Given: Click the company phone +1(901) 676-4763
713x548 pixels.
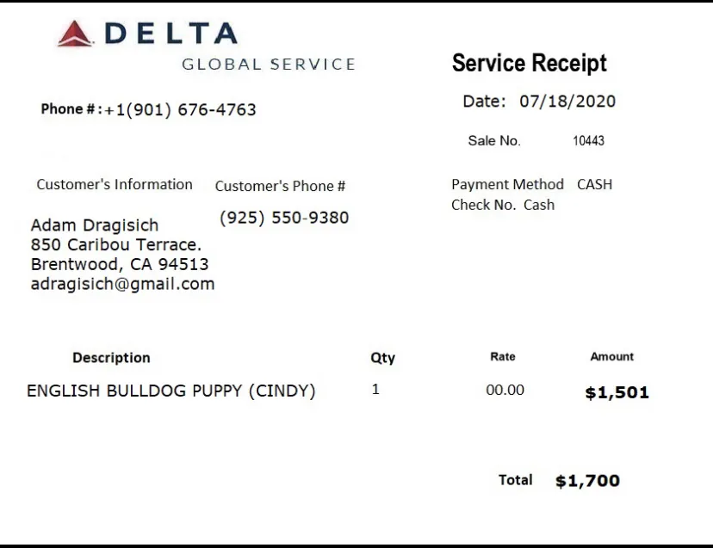Looking at the screenshot, I should pos(180,109).
